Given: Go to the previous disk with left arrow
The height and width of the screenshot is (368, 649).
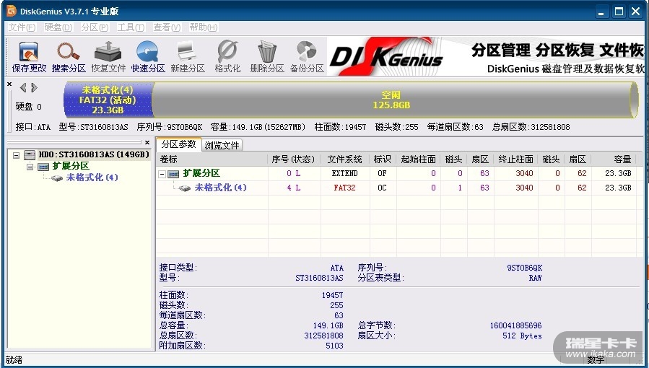Looking at the screenshot, I should click(23, 87).
